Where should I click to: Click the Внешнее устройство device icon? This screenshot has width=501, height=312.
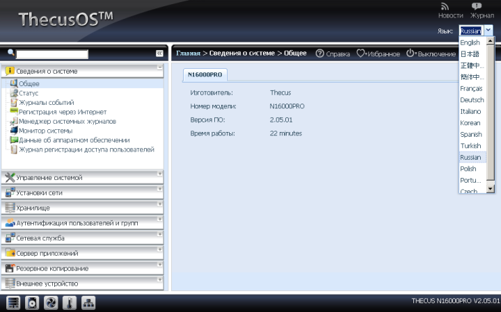click(10, 284)
